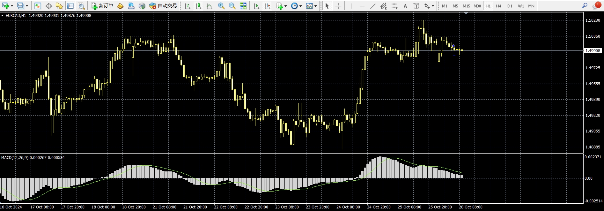Viewport: 604px width, 211px height.
Task: Switch to M5 timeframe
Action: tap(455, 6)
